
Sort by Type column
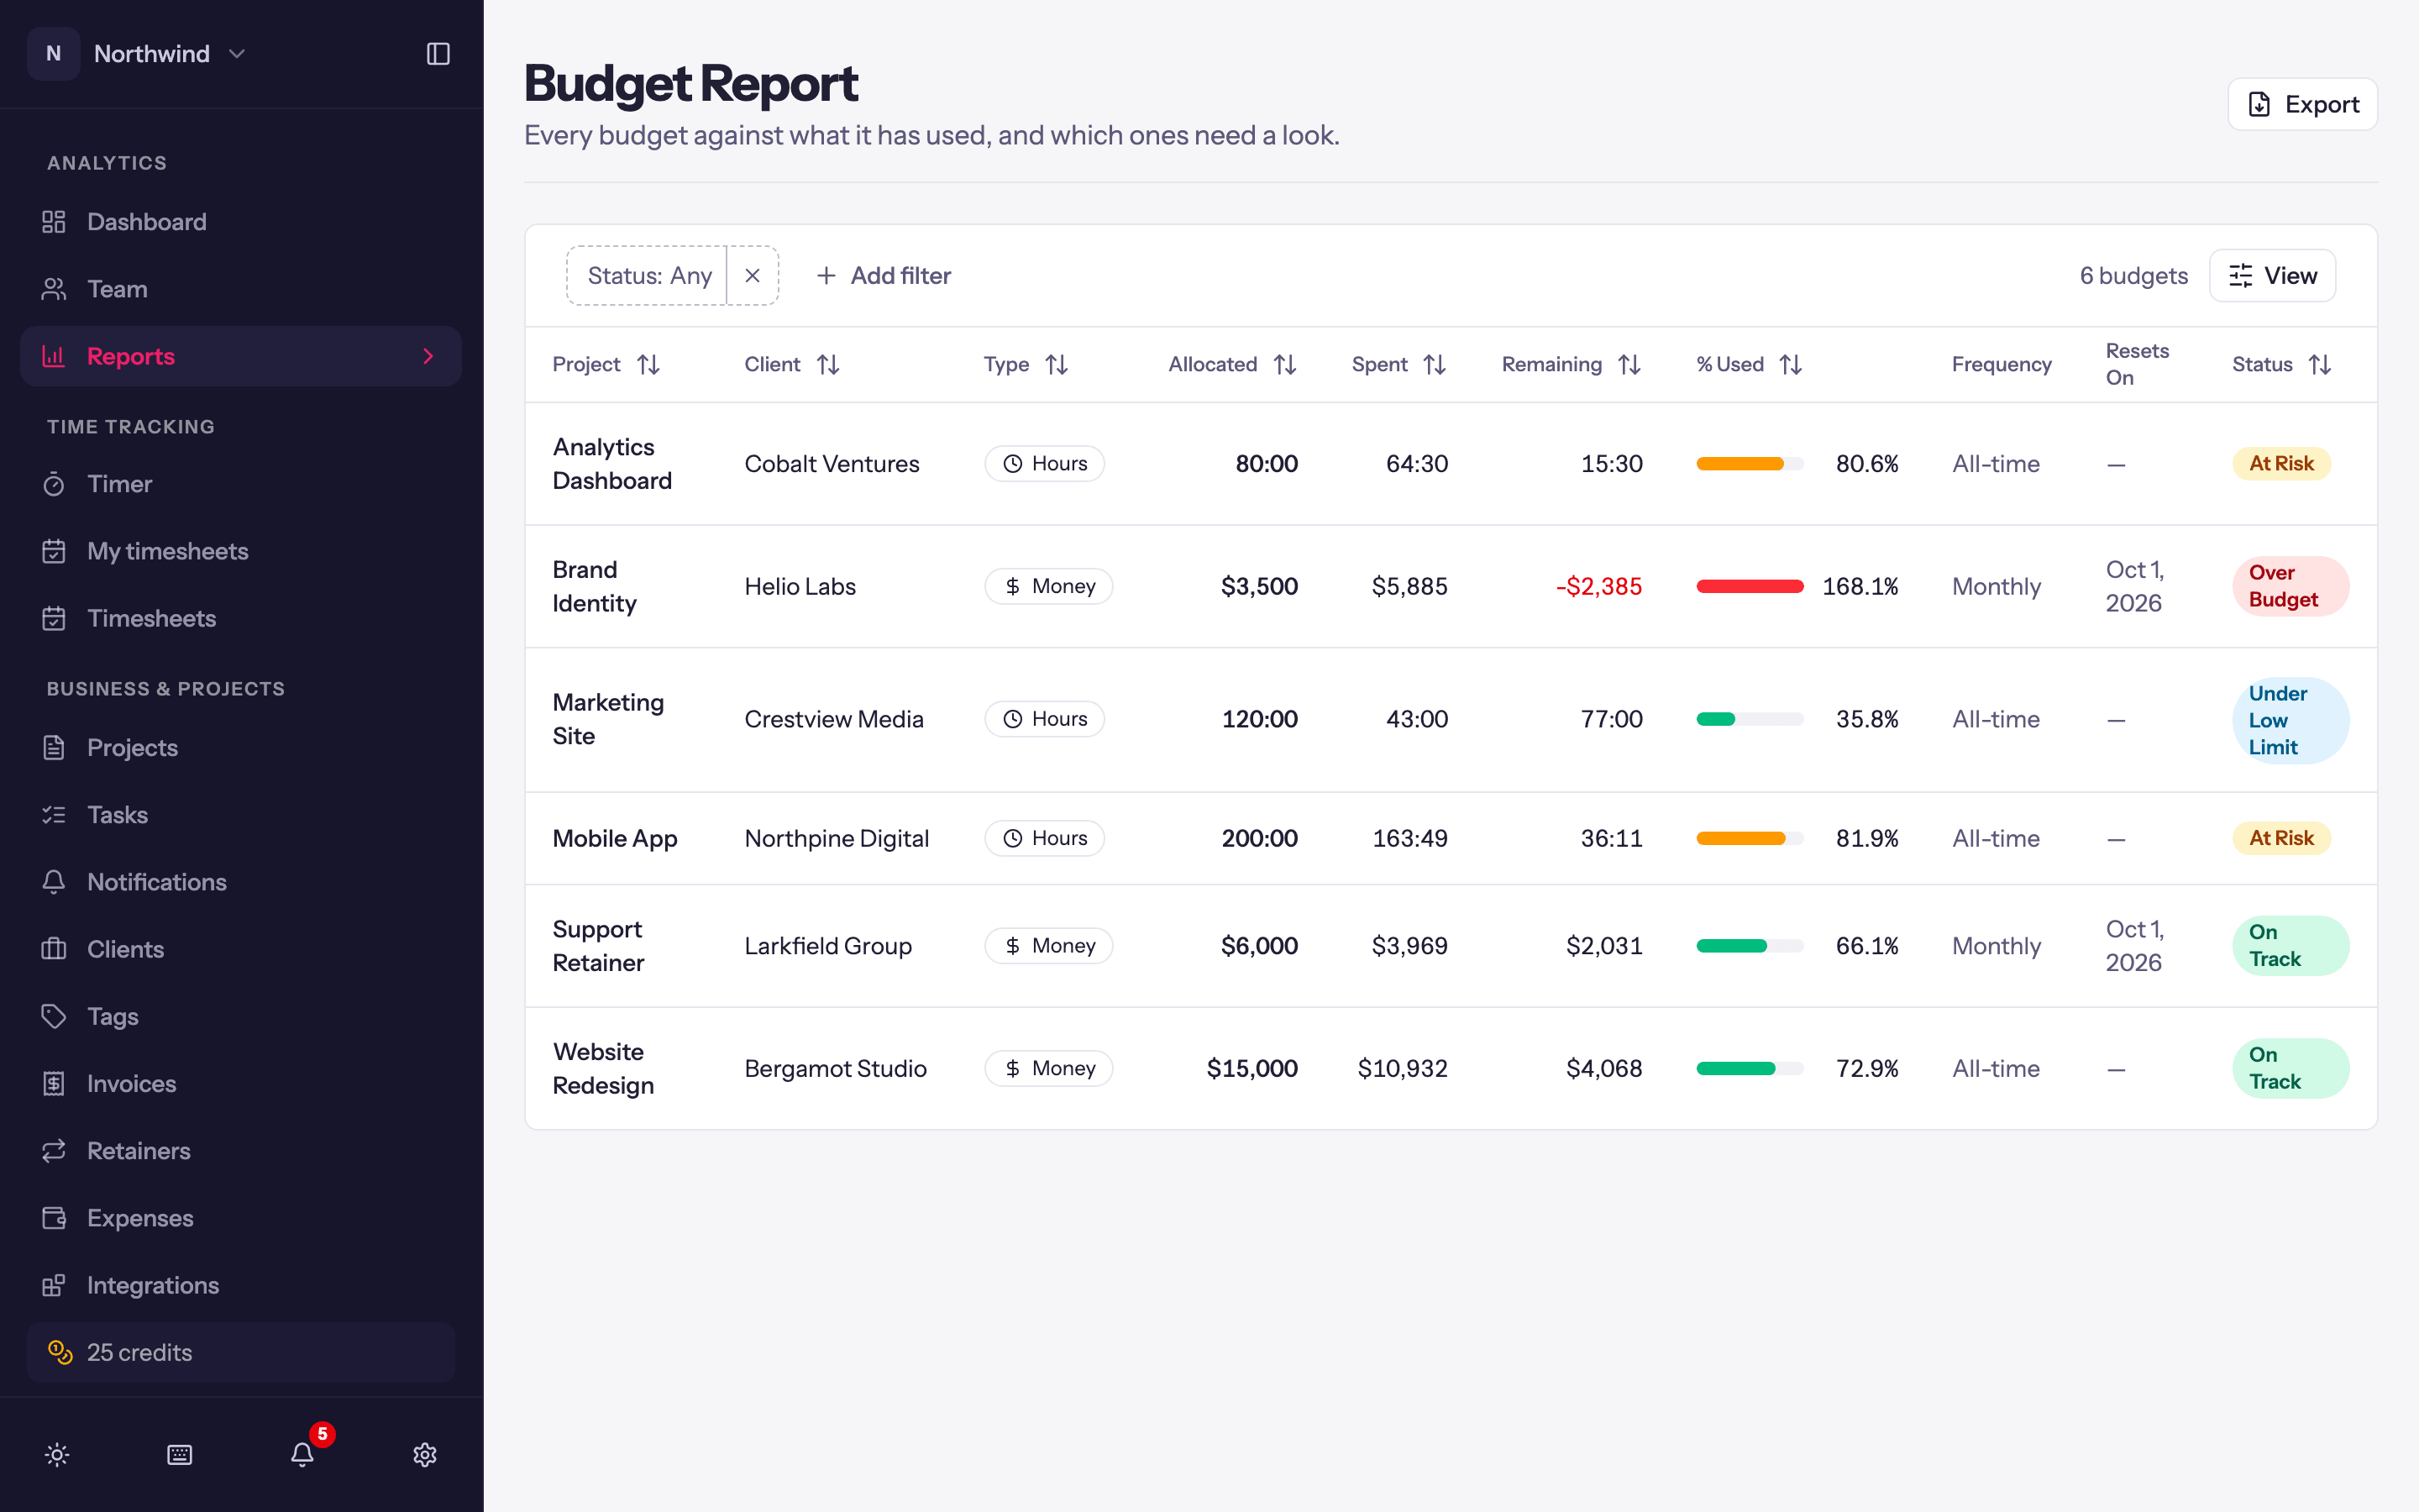point(1026,365)
